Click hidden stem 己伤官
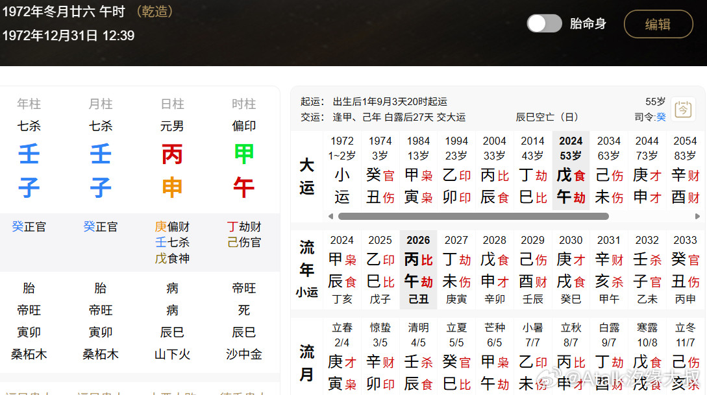Image resolution: width=707 pixels, height=395 pixels. pos(244,243)
